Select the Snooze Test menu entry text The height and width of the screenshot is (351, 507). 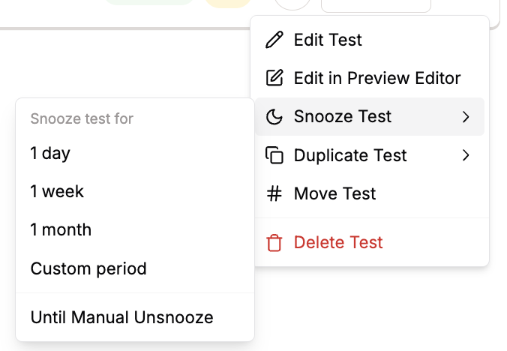[x=343, y=117]
